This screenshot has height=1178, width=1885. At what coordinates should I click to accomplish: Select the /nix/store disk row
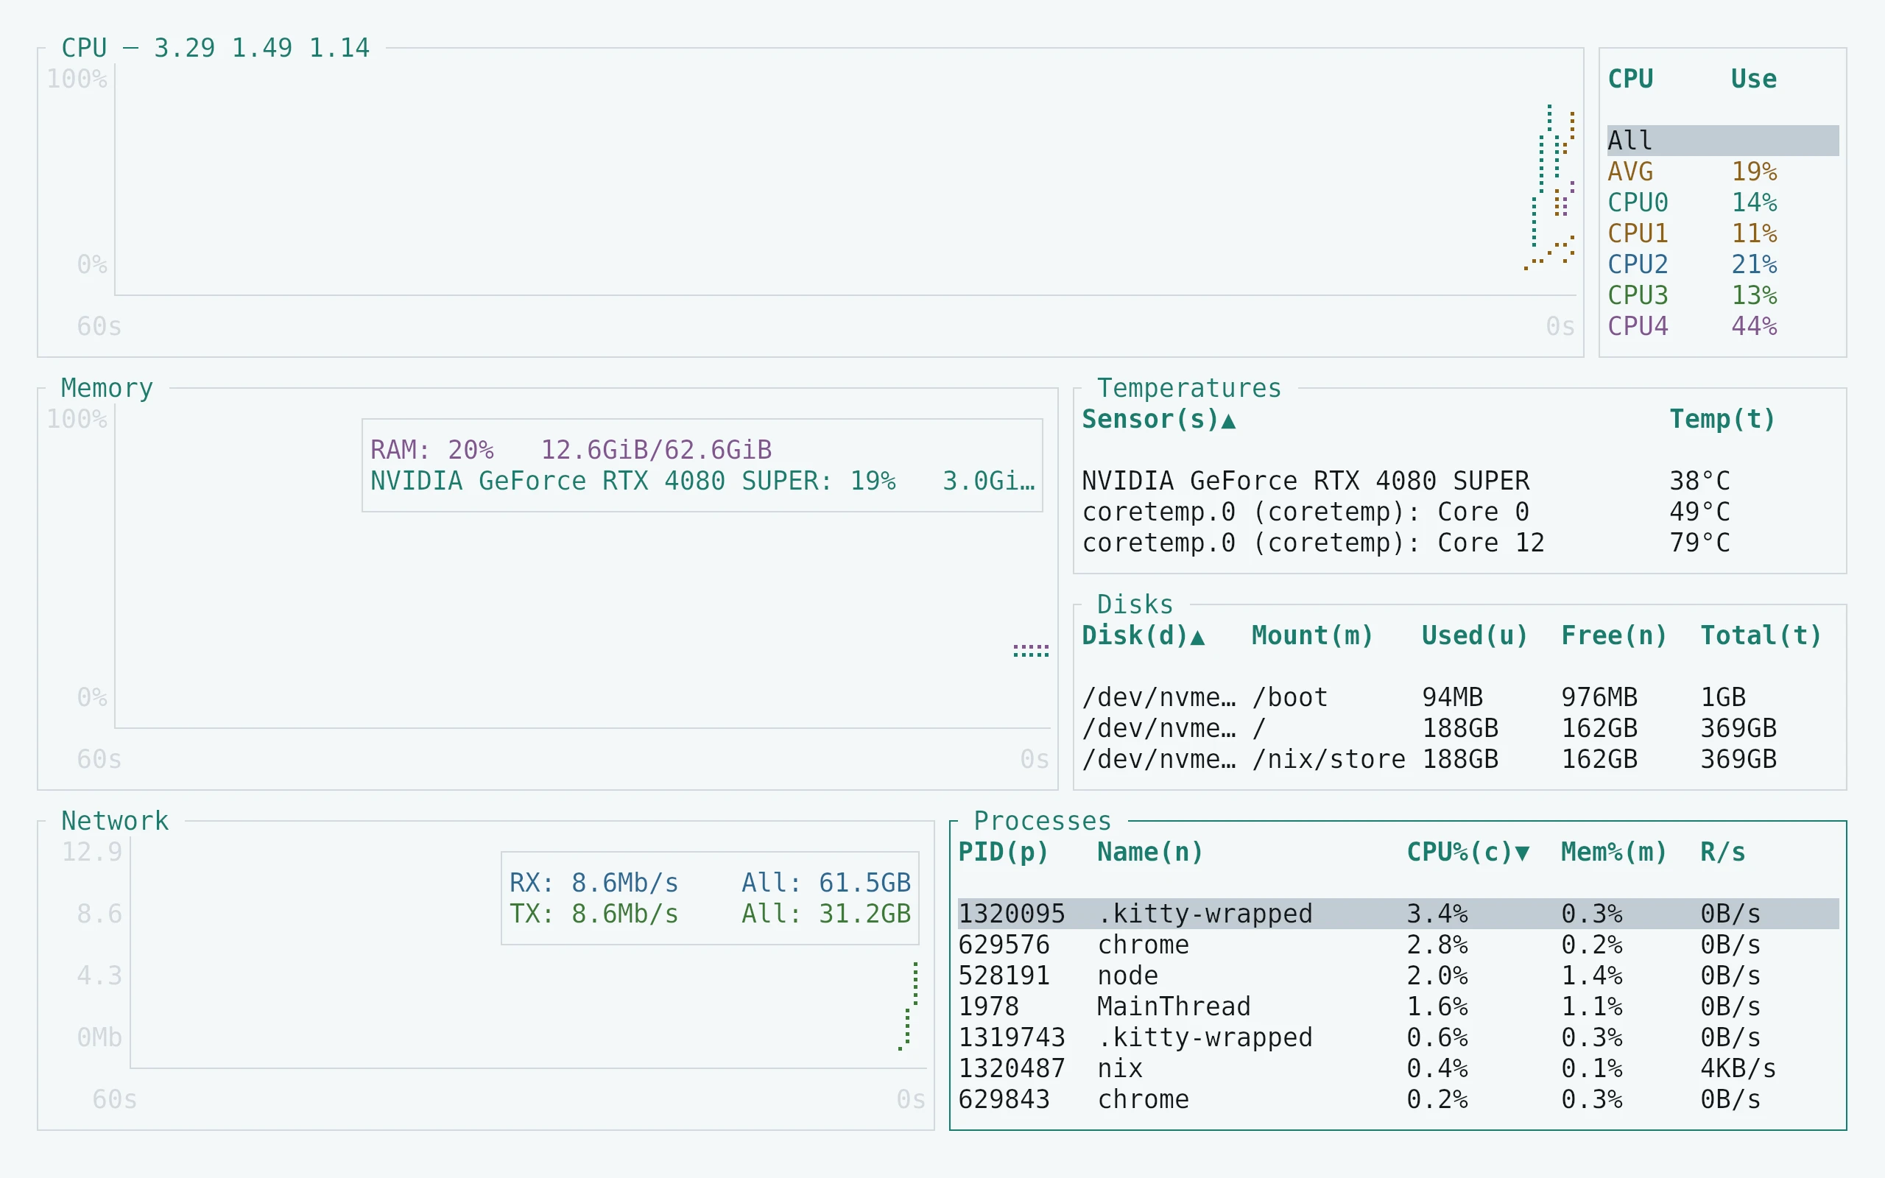coord(1459,759)
